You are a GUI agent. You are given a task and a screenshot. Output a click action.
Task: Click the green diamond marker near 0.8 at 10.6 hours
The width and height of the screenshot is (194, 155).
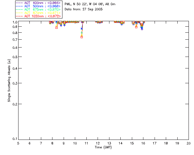tap(82, 33)
